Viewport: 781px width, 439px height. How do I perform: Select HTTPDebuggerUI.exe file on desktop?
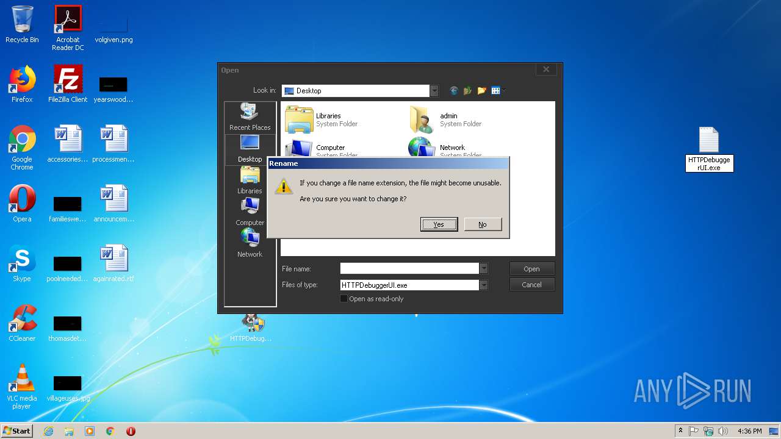(x=709, y=149)
